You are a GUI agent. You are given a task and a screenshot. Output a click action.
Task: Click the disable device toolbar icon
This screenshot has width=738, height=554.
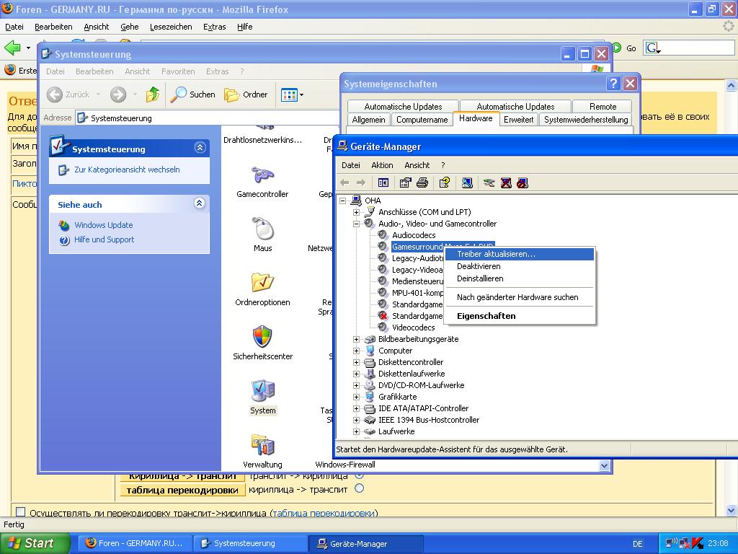click(x=523, y=183)
